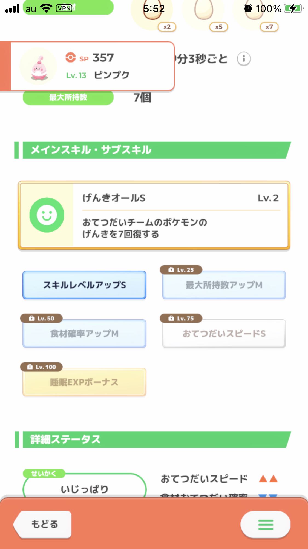Tap the いじっぱり nature field
The image size is (308, 549).
(84, 486)
